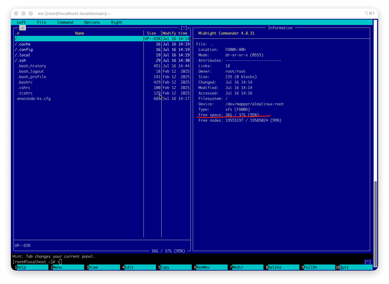Image resolution: width=389 pixels, height=284 pixels.
Task: Open the Options menu
Action: (x=92, y=22)
